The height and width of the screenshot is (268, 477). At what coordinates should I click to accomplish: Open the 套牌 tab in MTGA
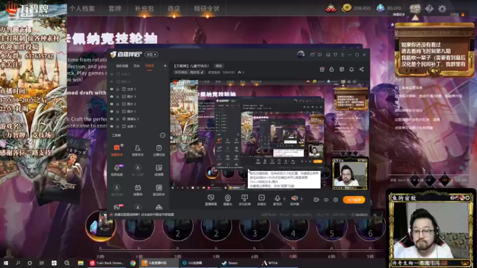pos(115,8)
